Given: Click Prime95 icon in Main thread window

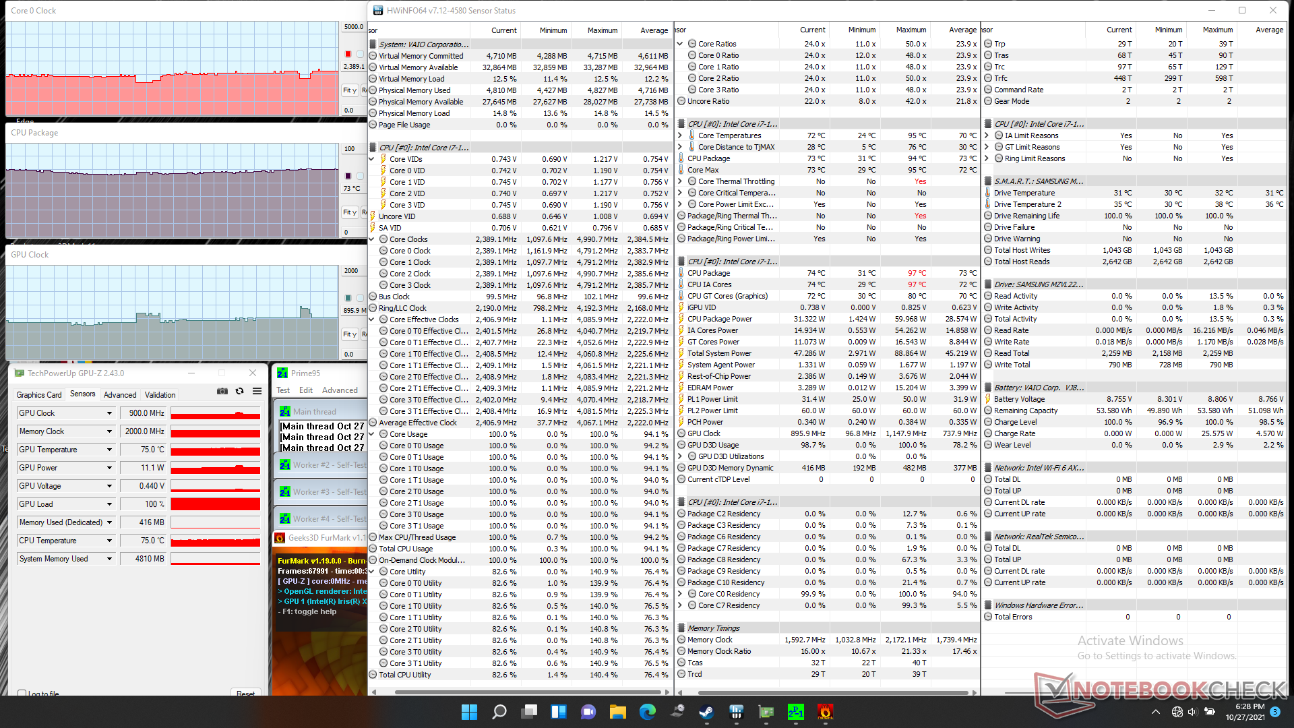Looking at the screenshot, I should tap(285, 411).
